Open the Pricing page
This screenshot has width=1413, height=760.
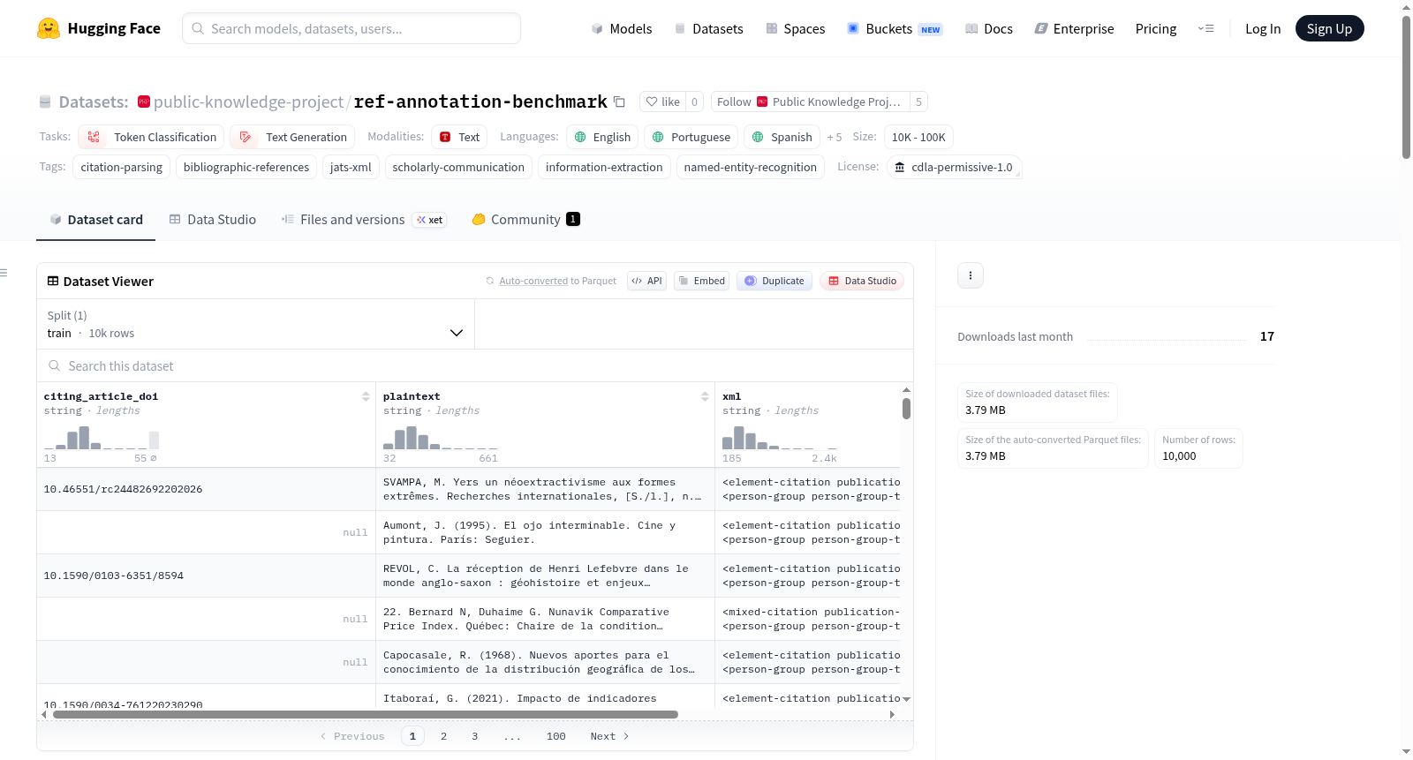(1156, 28)
